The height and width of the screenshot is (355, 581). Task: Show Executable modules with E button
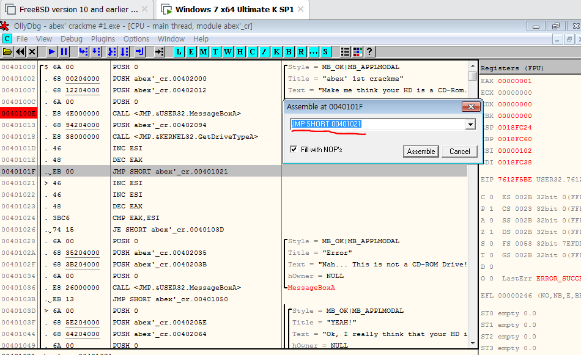[191, 52]
